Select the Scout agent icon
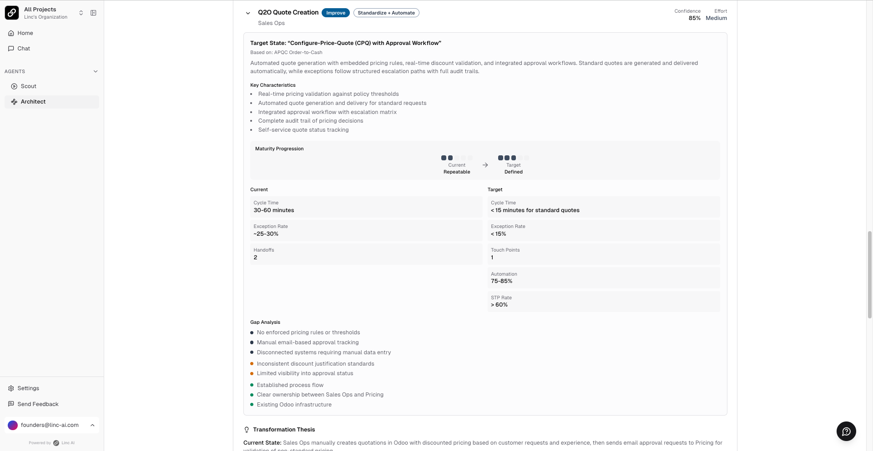 [14, 86]
